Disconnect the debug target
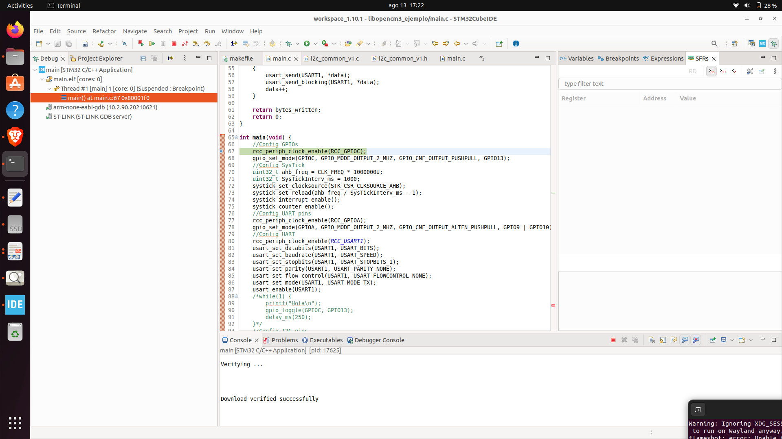This screenshot has height=439, width=782. pos(185,43)
